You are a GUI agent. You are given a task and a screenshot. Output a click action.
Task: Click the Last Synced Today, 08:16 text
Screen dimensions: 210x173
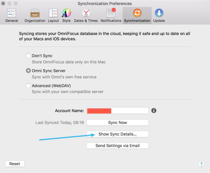pyautogui.click(x=60, y=123)
